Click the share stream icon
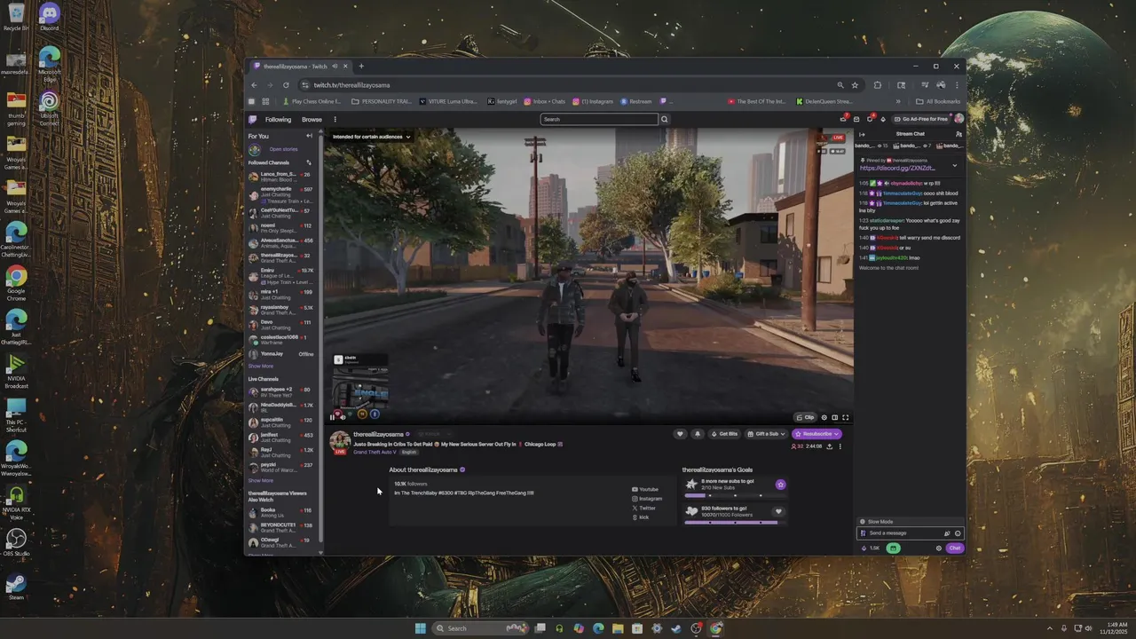Screen dimensions: 1136x639 point(829,446)
